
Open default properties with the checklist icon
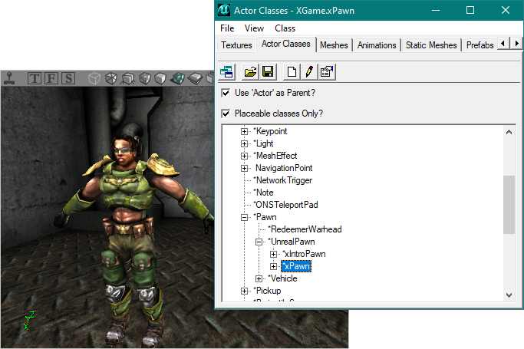(x=327, y=72)
